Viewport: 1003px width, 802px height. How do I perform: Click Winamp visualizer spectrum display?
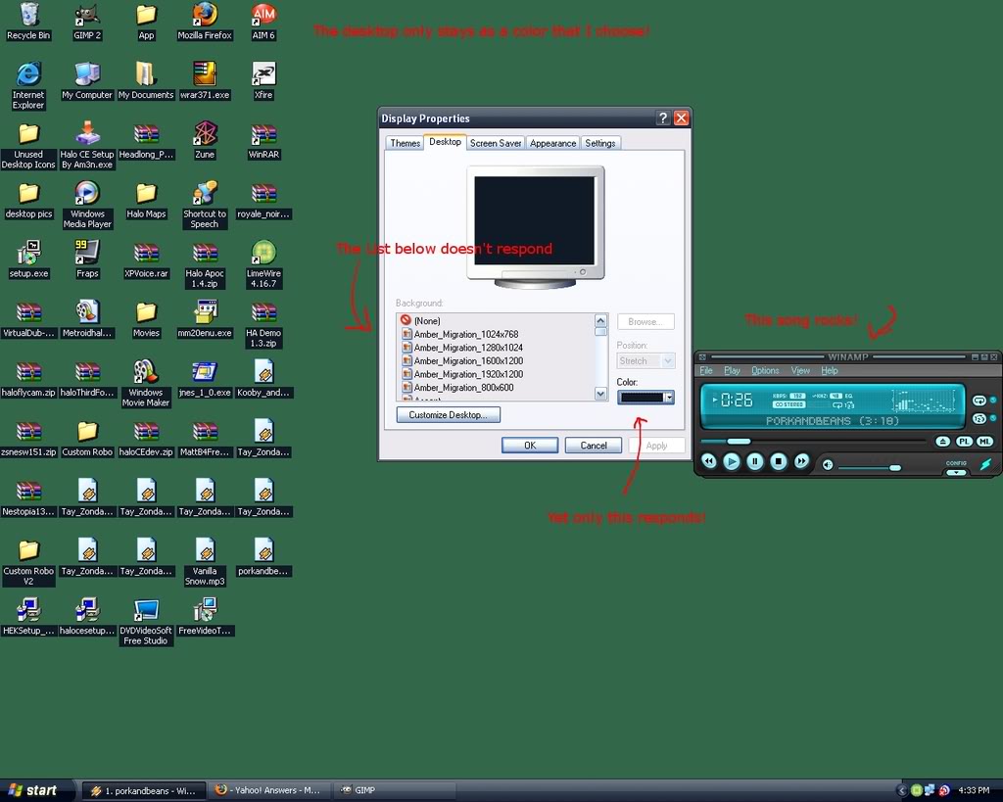point(923,401)
